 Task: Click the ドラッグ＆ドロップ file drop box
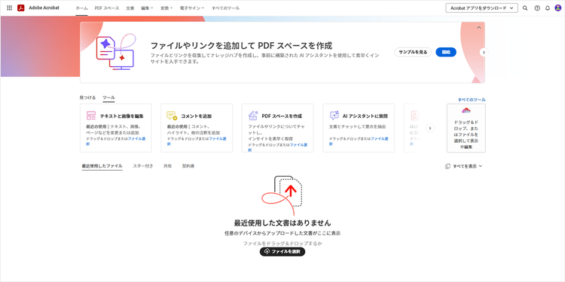tap(466, 128)
